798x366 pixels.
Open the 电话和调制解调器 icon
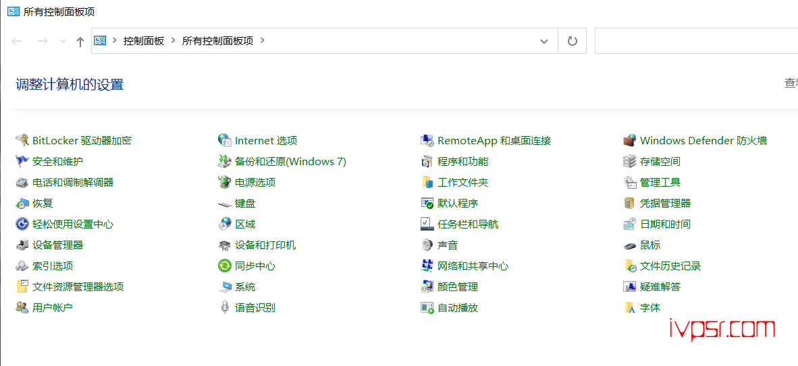(22, 183)
